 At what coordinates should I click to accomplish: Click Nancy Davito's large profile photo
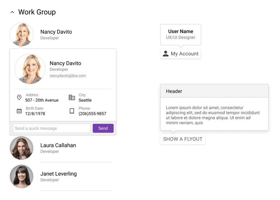click(30, 69)
